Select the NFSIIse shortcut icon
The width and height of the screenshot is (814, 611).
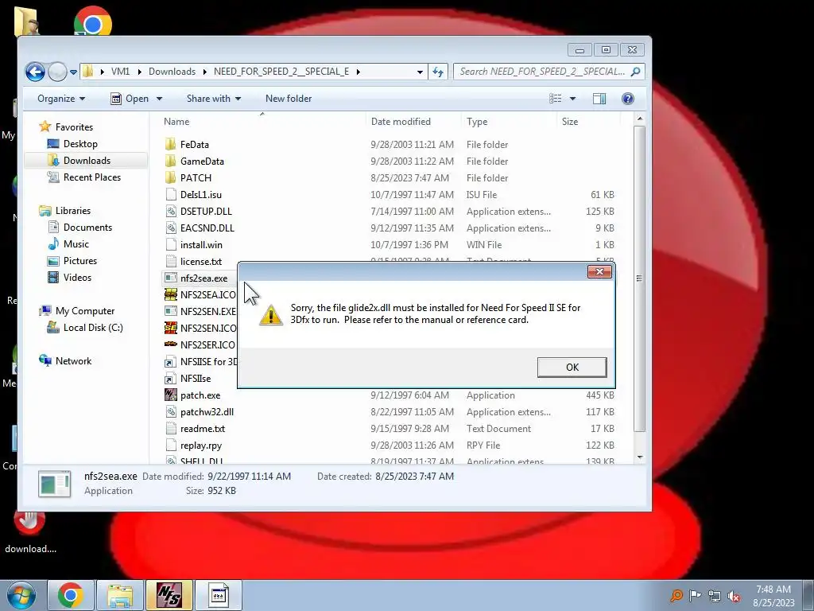coord(170,379)
